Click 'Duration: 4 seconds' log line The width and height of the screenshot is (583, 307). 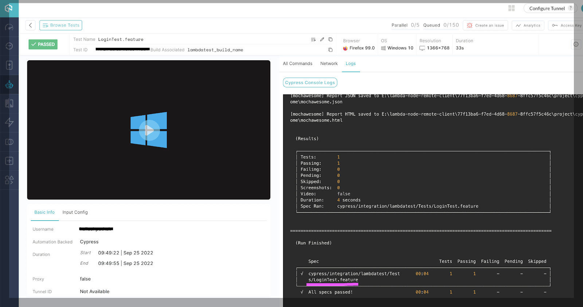click(x=330, y=200)
